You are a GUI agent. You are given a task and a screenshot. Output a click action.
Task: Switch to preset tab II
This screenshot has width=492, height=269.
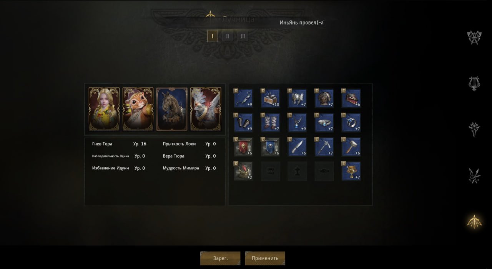[228, 36]
